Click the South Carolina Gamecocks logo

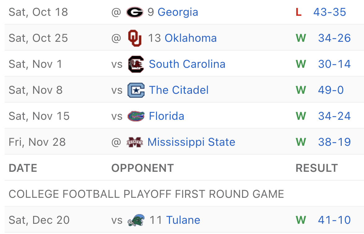tap(136, 64)
